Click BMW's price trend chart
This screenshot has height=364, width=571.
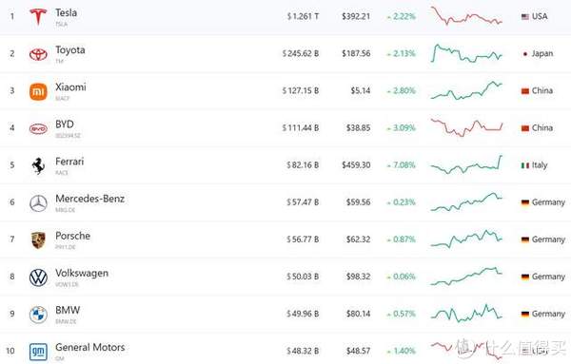click(466, 314)
